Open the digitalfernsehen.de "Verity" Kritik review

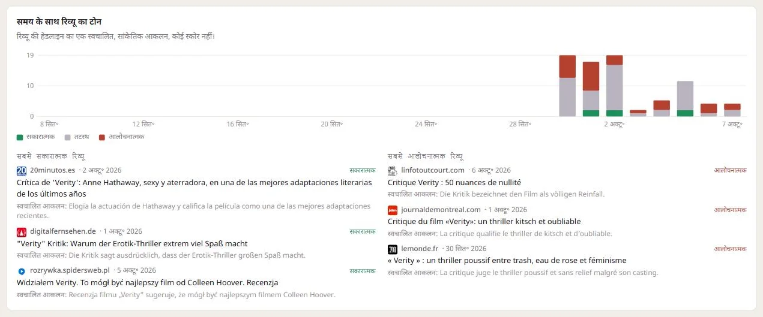tap(132, 243)
